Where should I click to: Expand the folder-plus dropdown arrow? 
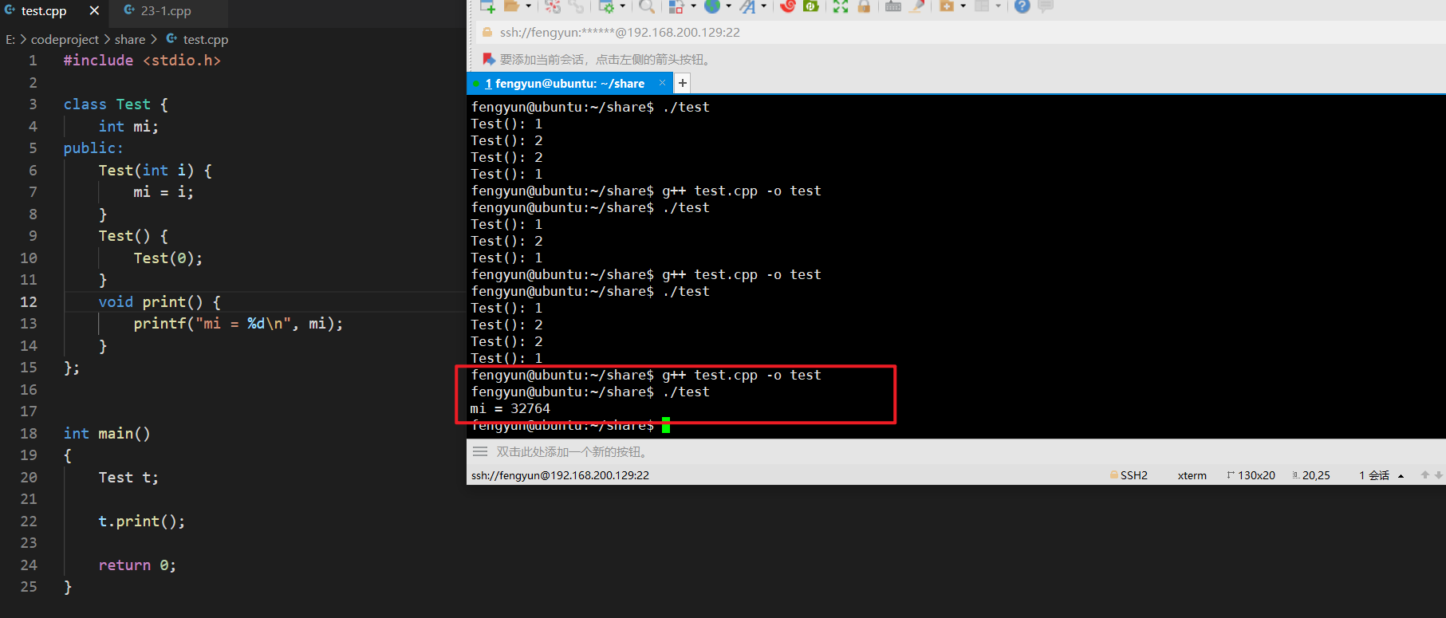[963, 6]
